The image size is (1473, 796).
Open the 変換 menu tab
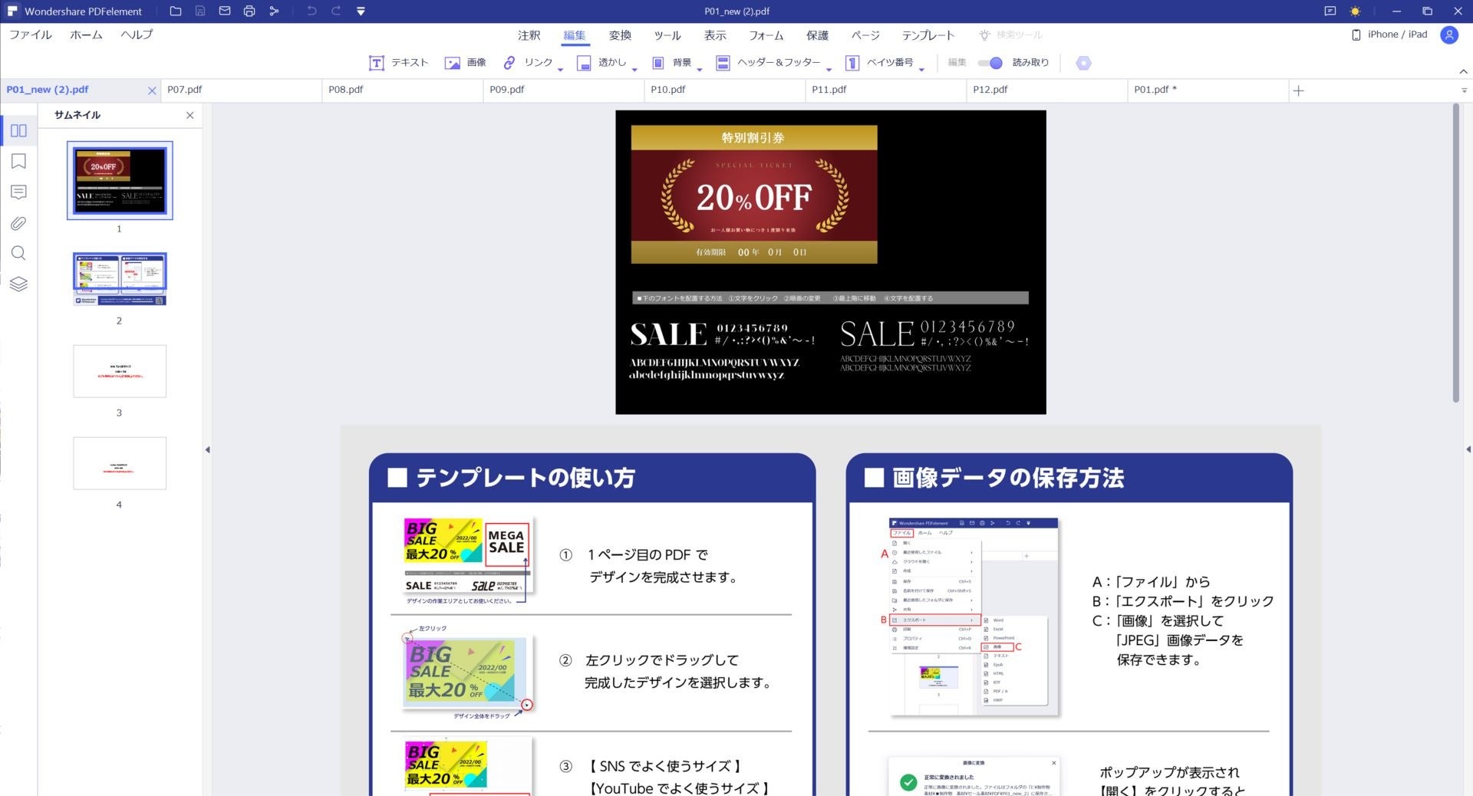(x=620, y=35)
